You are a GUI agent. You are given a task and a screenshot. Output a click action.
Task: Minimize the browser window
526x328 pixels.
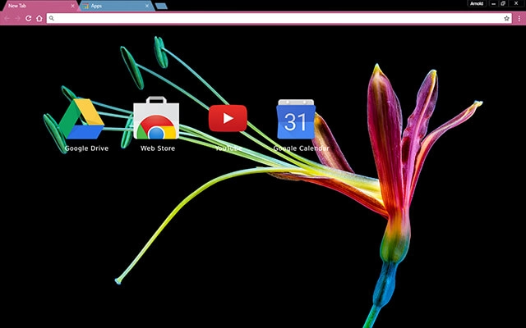tap(493, 3)
